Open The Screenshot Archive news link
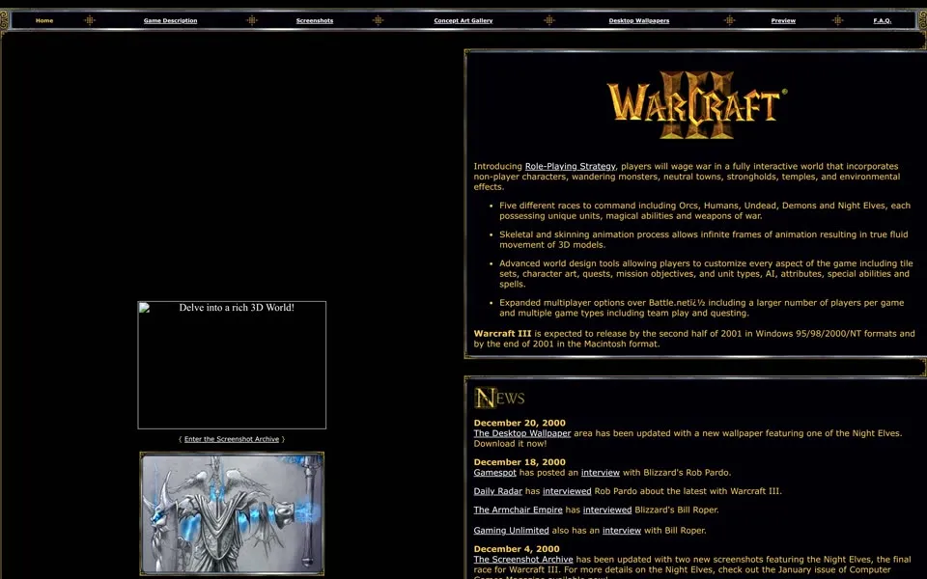927x579 pixels. tap(523, 560)
